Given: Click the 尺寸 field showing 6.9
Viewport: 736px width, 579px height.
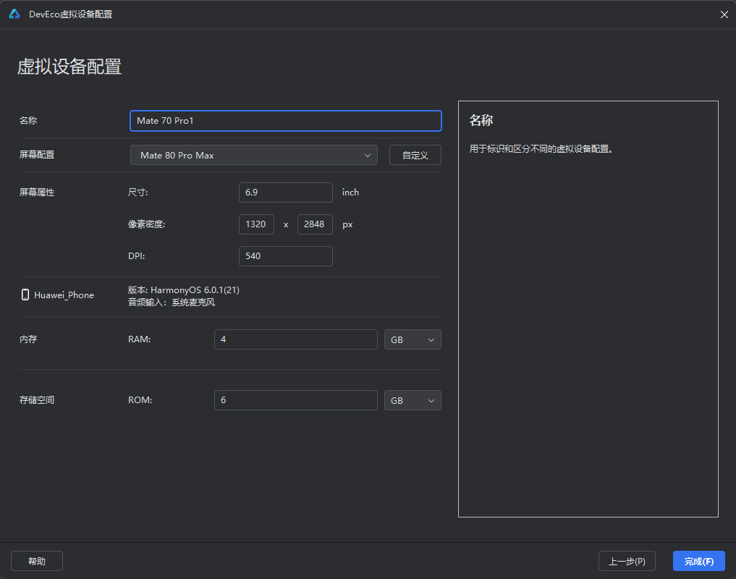Looking at the screenshot, I should click(285, 193).
